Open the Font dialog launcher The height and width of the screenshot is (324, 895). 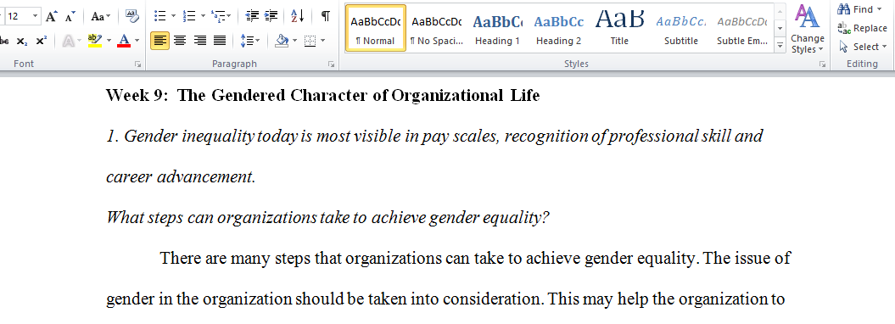pyautogui.click(x=137, y=65)
